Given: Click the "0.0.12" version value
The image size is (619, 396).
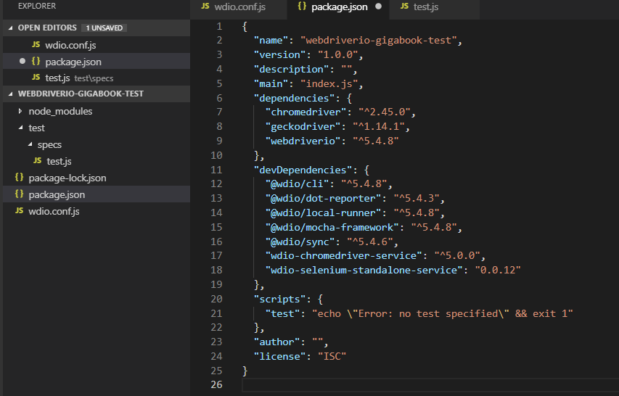Looking at the screenshot, I should [x=498, y=271].
